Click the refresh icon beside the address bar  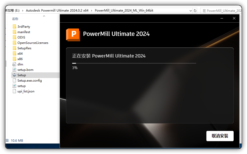195,11
